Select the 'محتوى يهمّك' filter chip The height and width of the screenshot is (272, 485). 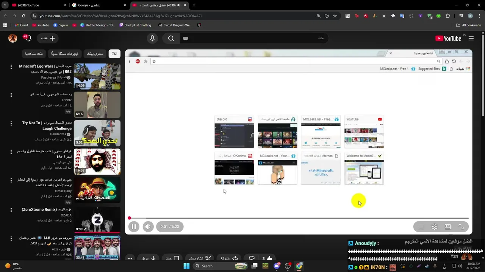95,54
